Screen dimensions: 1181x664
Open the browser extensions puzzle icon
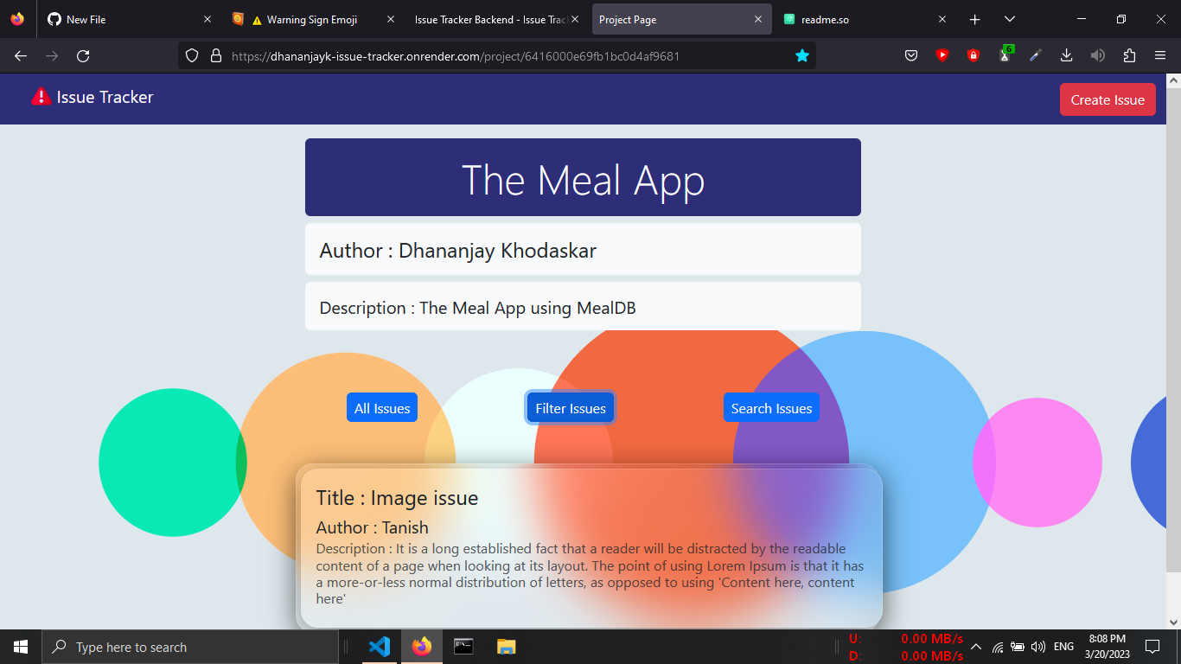[1129, 55]
